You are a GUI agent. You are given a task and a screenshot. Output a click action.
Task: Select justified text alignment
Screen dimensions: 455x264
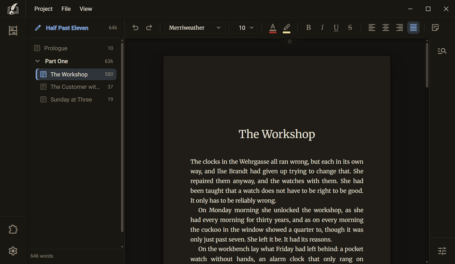point(413,27)
